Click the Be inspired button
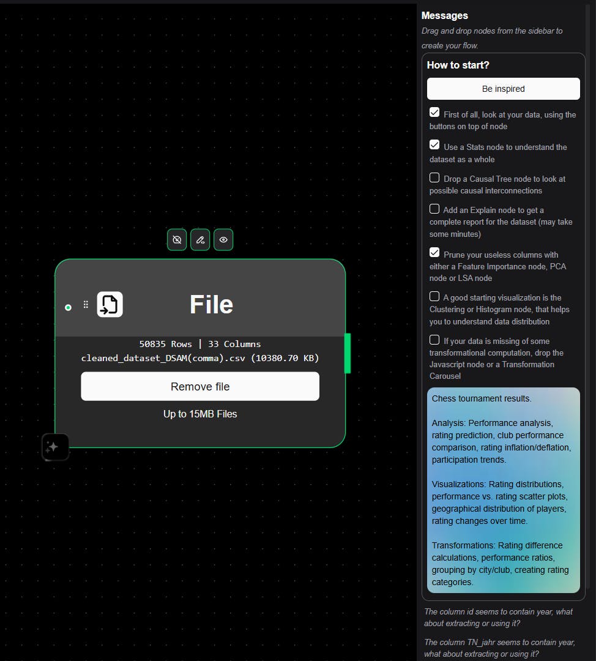Screen dimensions: 596x661 (x=503, y=89)
